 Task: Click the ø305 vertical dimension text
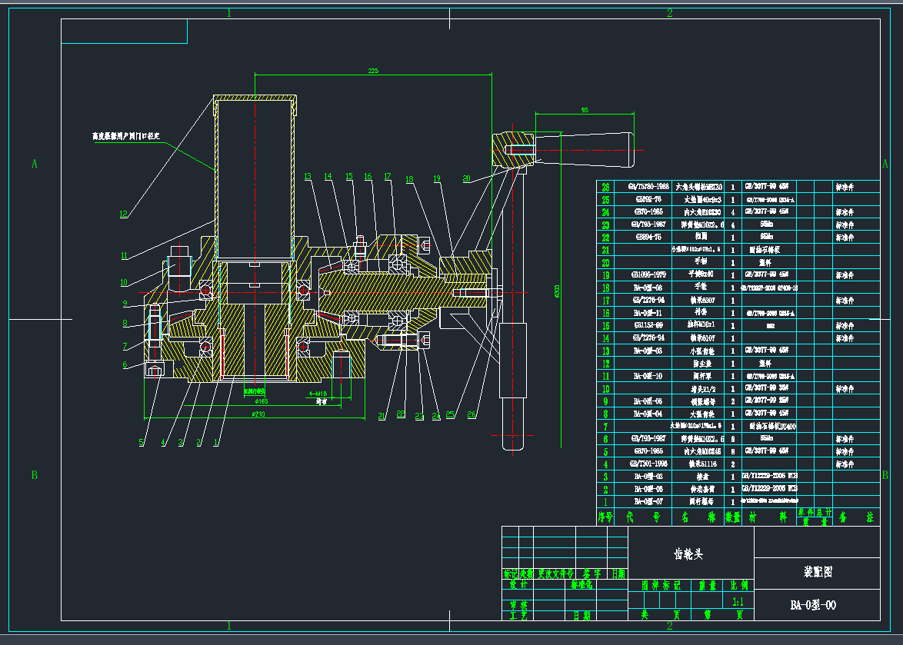556,291
